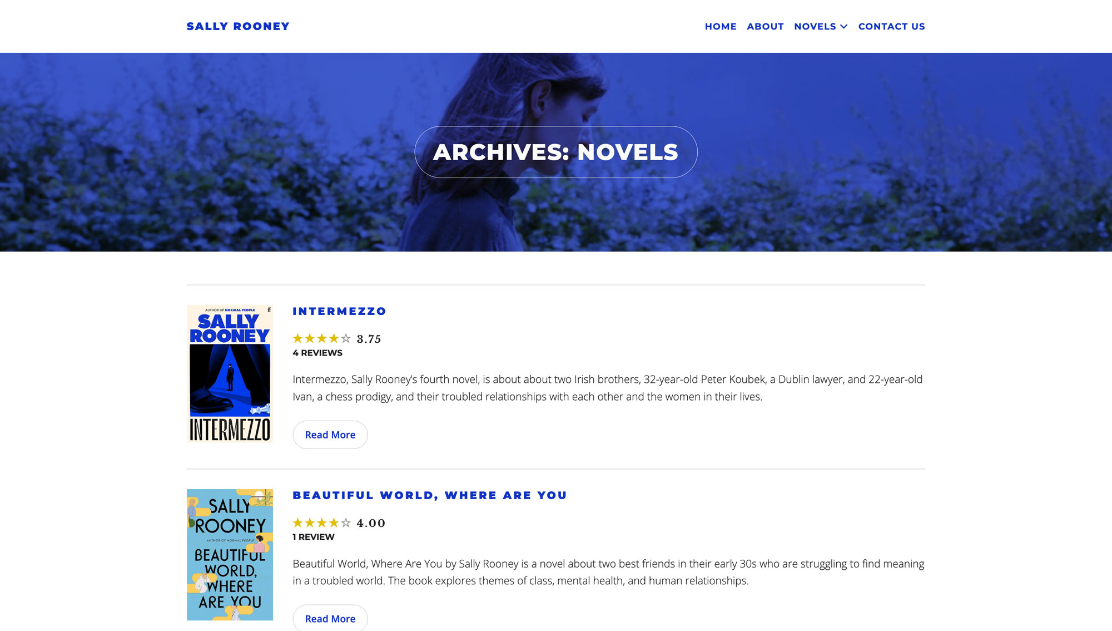
Task: Open the Intermezzo book cover thumbnail
Action: pos(230,373)
